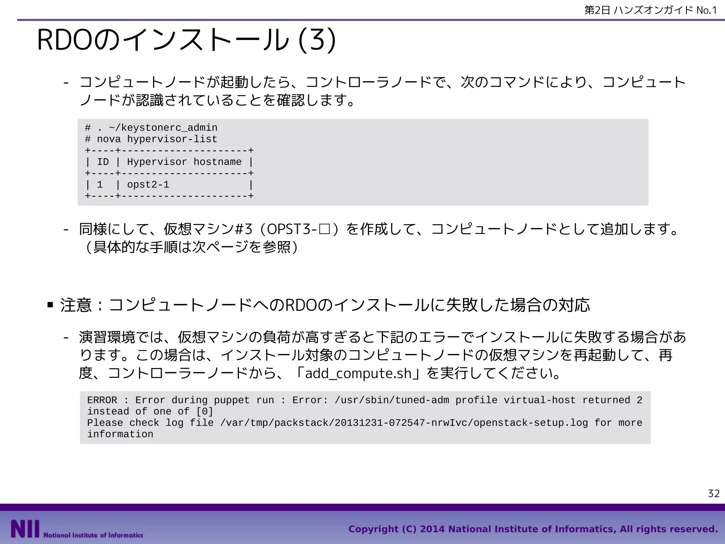Click the table header 'Hypervisor hostname'
The width and height of the screenshot is (725, 544).
pos(184,162)
